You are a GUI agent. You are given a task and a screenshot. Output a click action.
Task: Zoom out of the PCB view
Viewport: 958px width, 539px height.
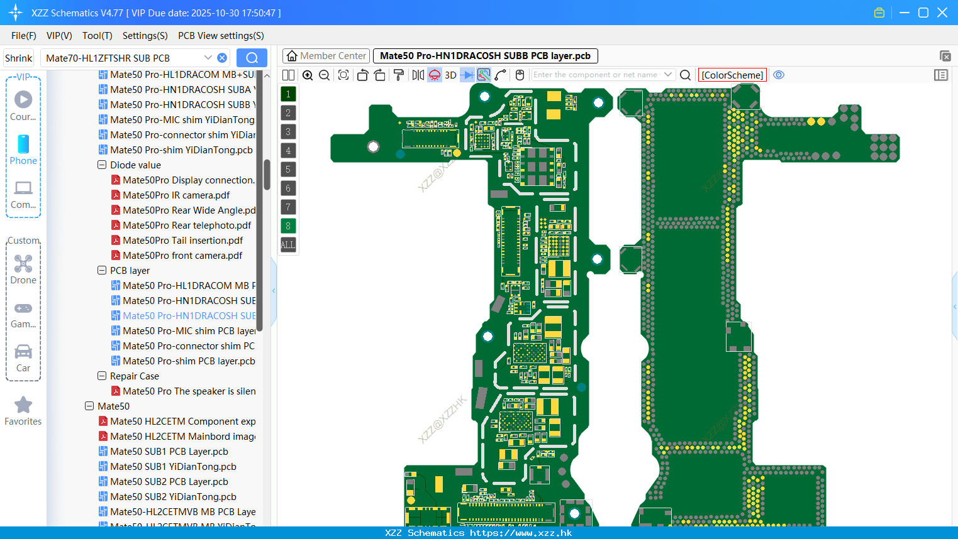tap(325, 75)
